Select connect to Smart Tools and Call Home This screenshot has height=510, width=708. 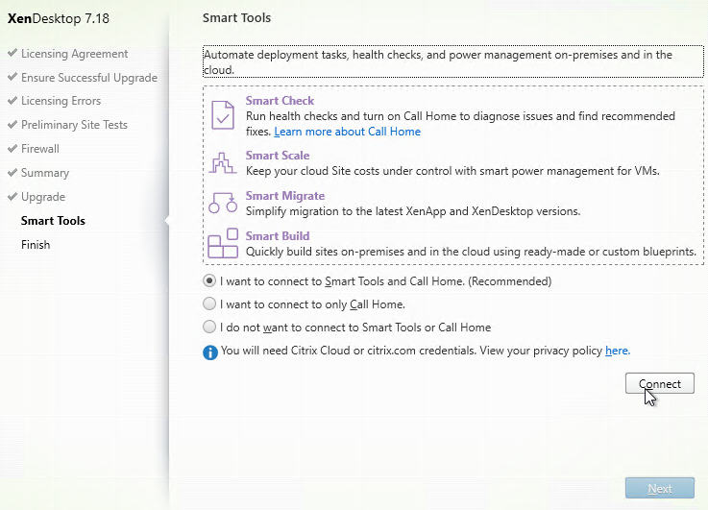(x=209, y=280)
